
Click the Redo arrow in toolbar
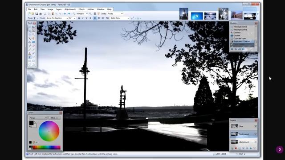69,14
